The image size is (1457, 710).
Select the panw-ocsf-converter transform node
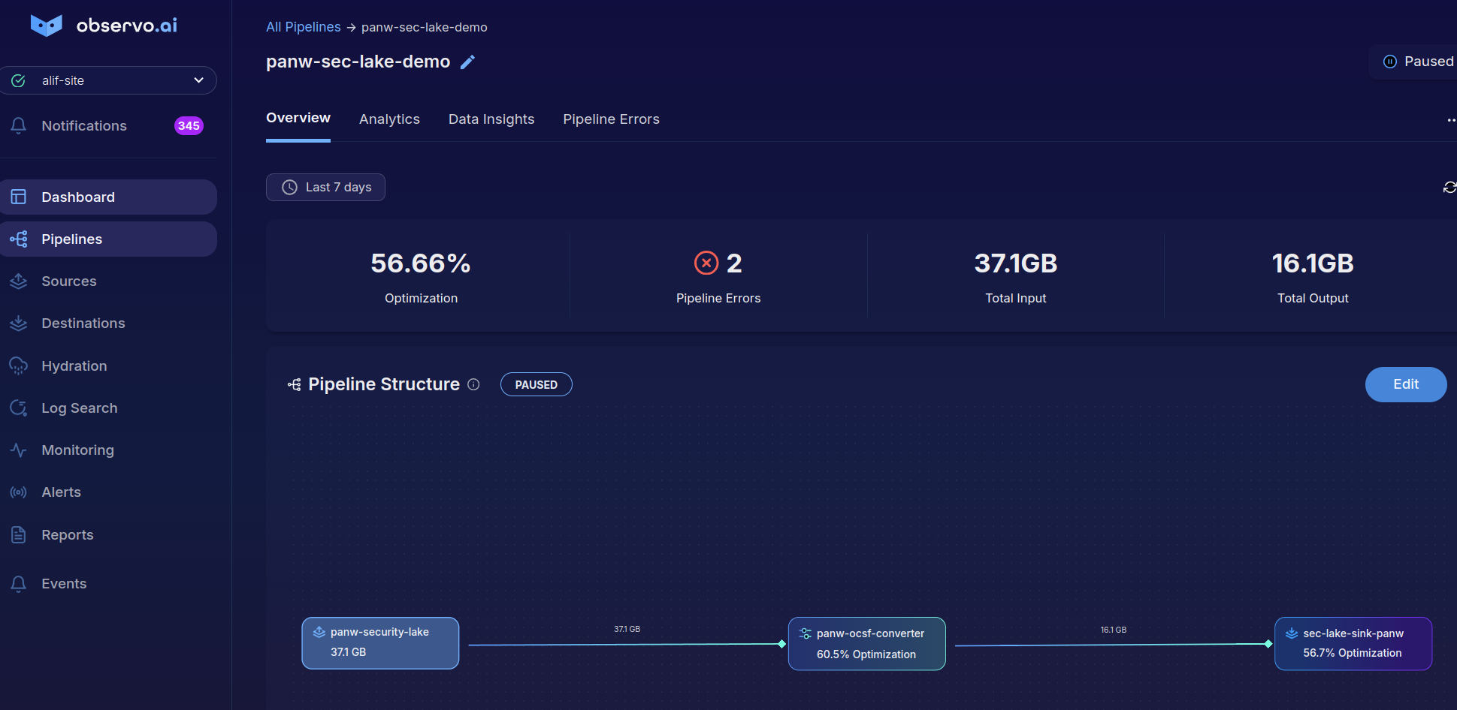[x=866, y=644]
